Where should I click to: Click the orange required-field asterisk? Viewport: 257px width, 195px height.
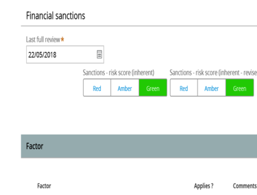click(x=62, y=39)
